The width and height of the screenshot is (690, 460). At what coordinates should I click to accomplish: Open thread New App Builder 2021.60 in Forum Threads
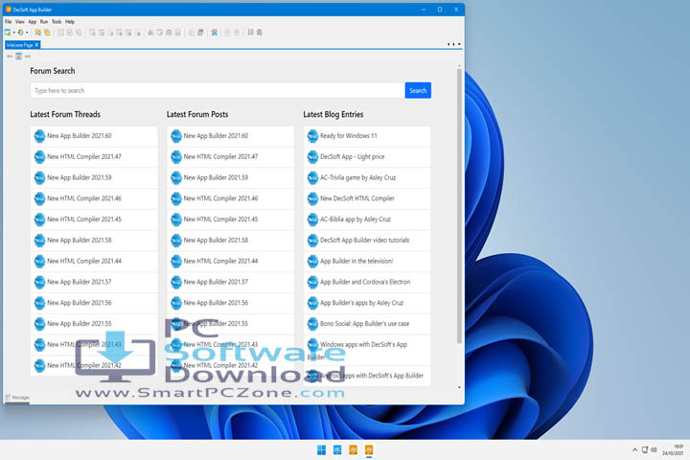pos(94,136)
